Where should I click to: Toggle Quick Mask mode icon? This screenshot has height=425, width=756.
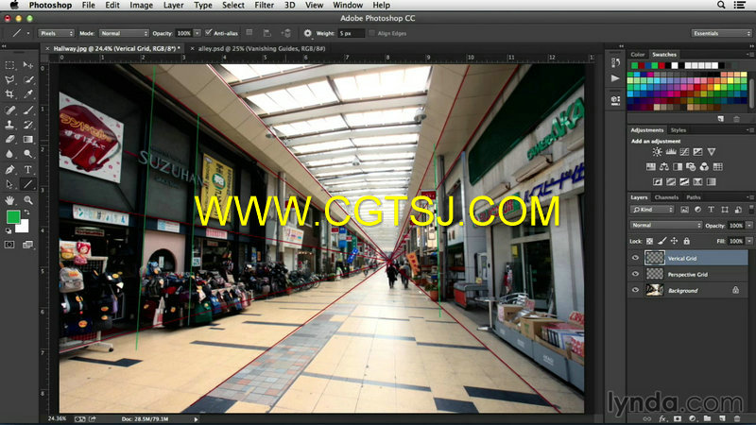pos(9,245)
